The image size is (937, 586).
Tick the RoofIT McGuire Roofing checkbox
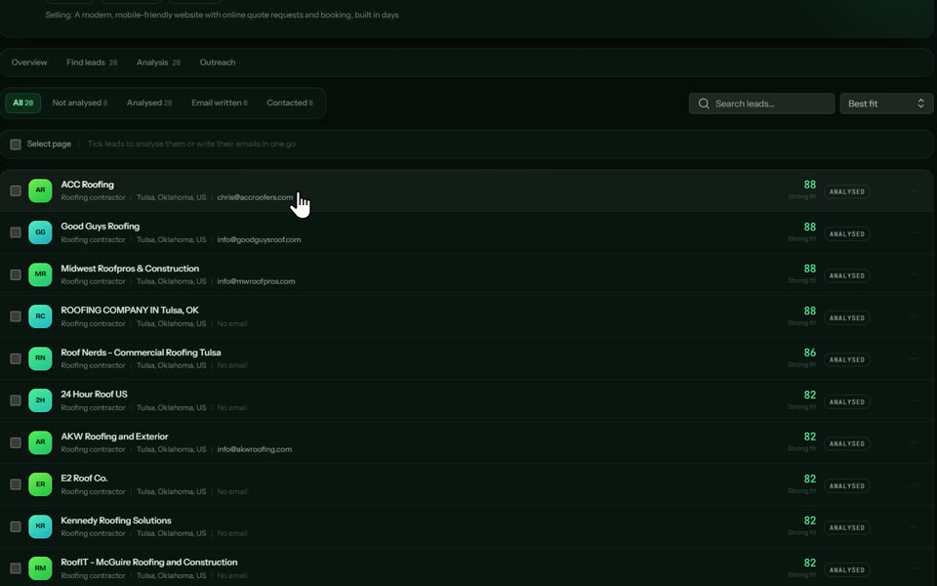coord(16,568)
